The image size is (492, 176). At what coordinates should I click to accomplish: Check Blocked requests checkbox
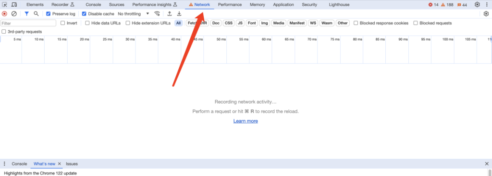pyautogui.click(x=416, y=23)
